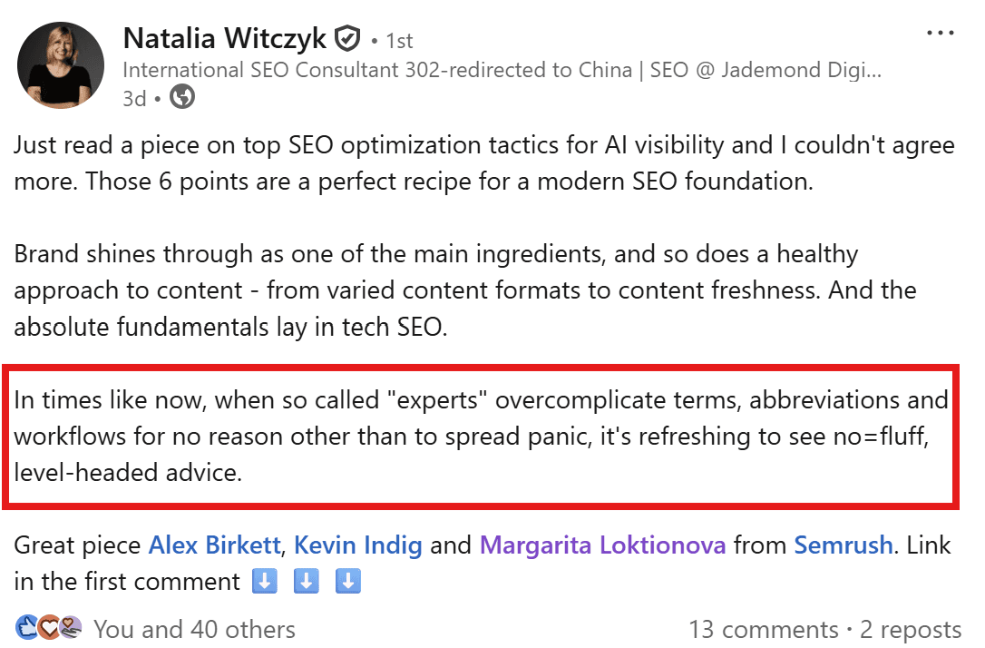Click the International SEO Consultant headline text
The width and height of the screenshot is (985, 648).
[x=502, y=70]
